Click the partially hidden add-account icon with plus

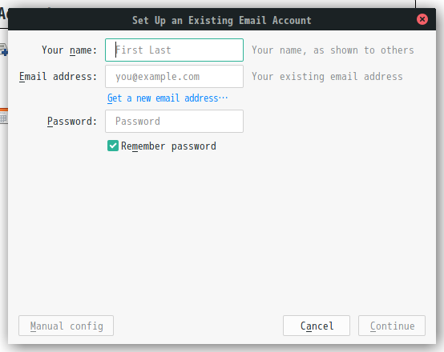pyautogui.click(x=4, y=50)
